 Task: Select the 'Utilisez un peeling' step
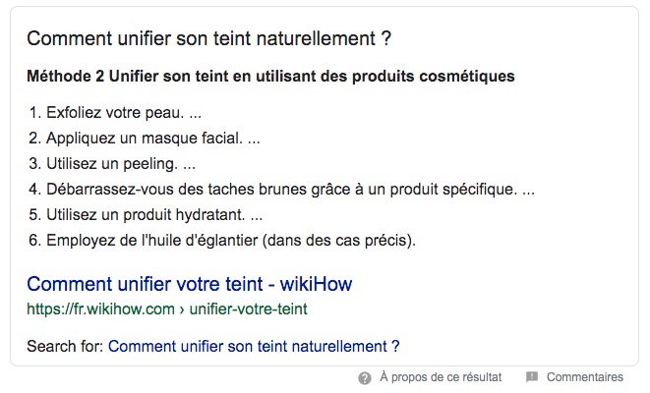(x=114, y=164)
